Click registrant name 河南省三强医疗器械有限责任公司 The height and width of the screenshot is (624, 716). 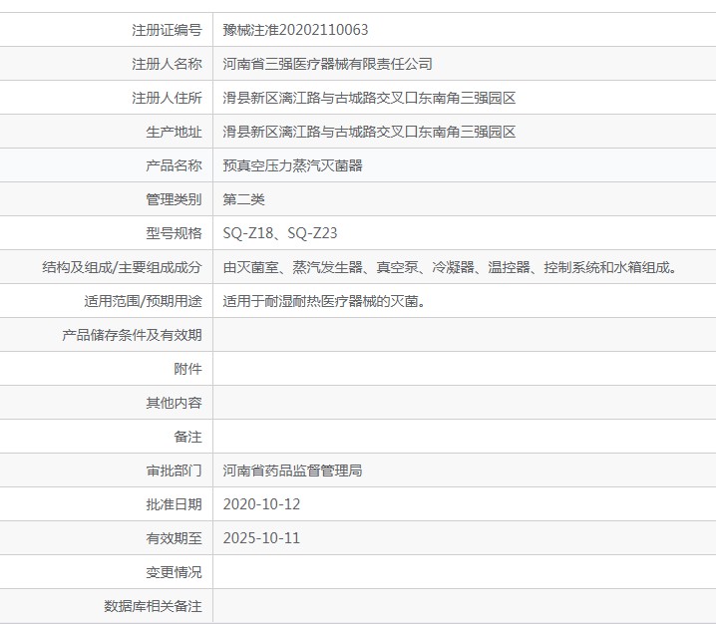pos(327,64)
